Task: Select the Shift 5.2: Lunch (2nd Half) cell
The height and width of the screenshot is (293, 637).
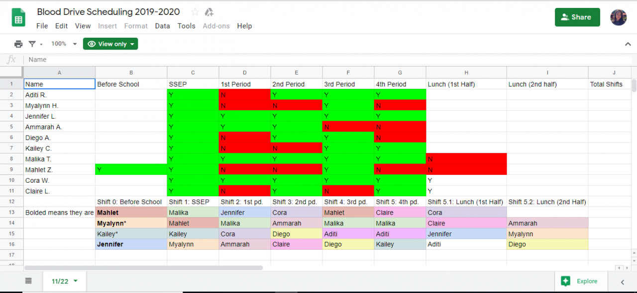Action: coord(547,202)
